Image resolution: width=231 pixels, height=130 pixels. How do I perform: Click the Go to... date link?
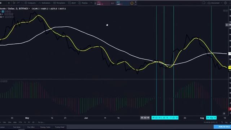click(x=41, y=122)
